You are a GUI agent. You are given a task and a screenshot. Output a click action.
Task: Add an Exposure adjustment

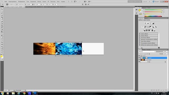click(x=153, y=23)
